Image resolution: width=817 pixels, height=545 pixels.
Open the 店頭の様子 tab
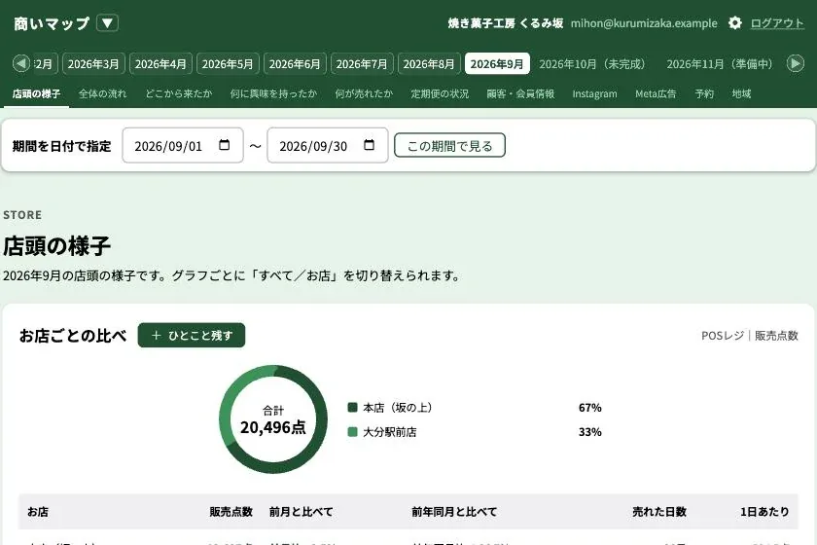[37, 93]
